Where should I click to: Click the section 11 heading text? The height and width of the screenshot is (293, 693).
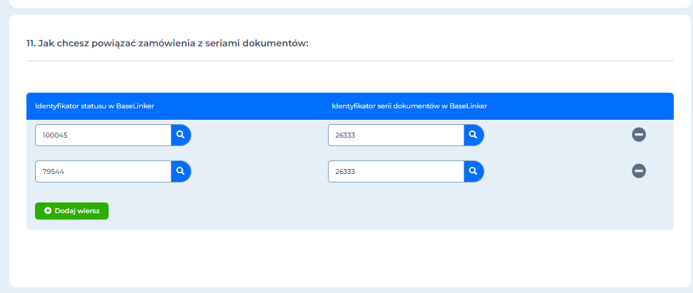point(167,43)
